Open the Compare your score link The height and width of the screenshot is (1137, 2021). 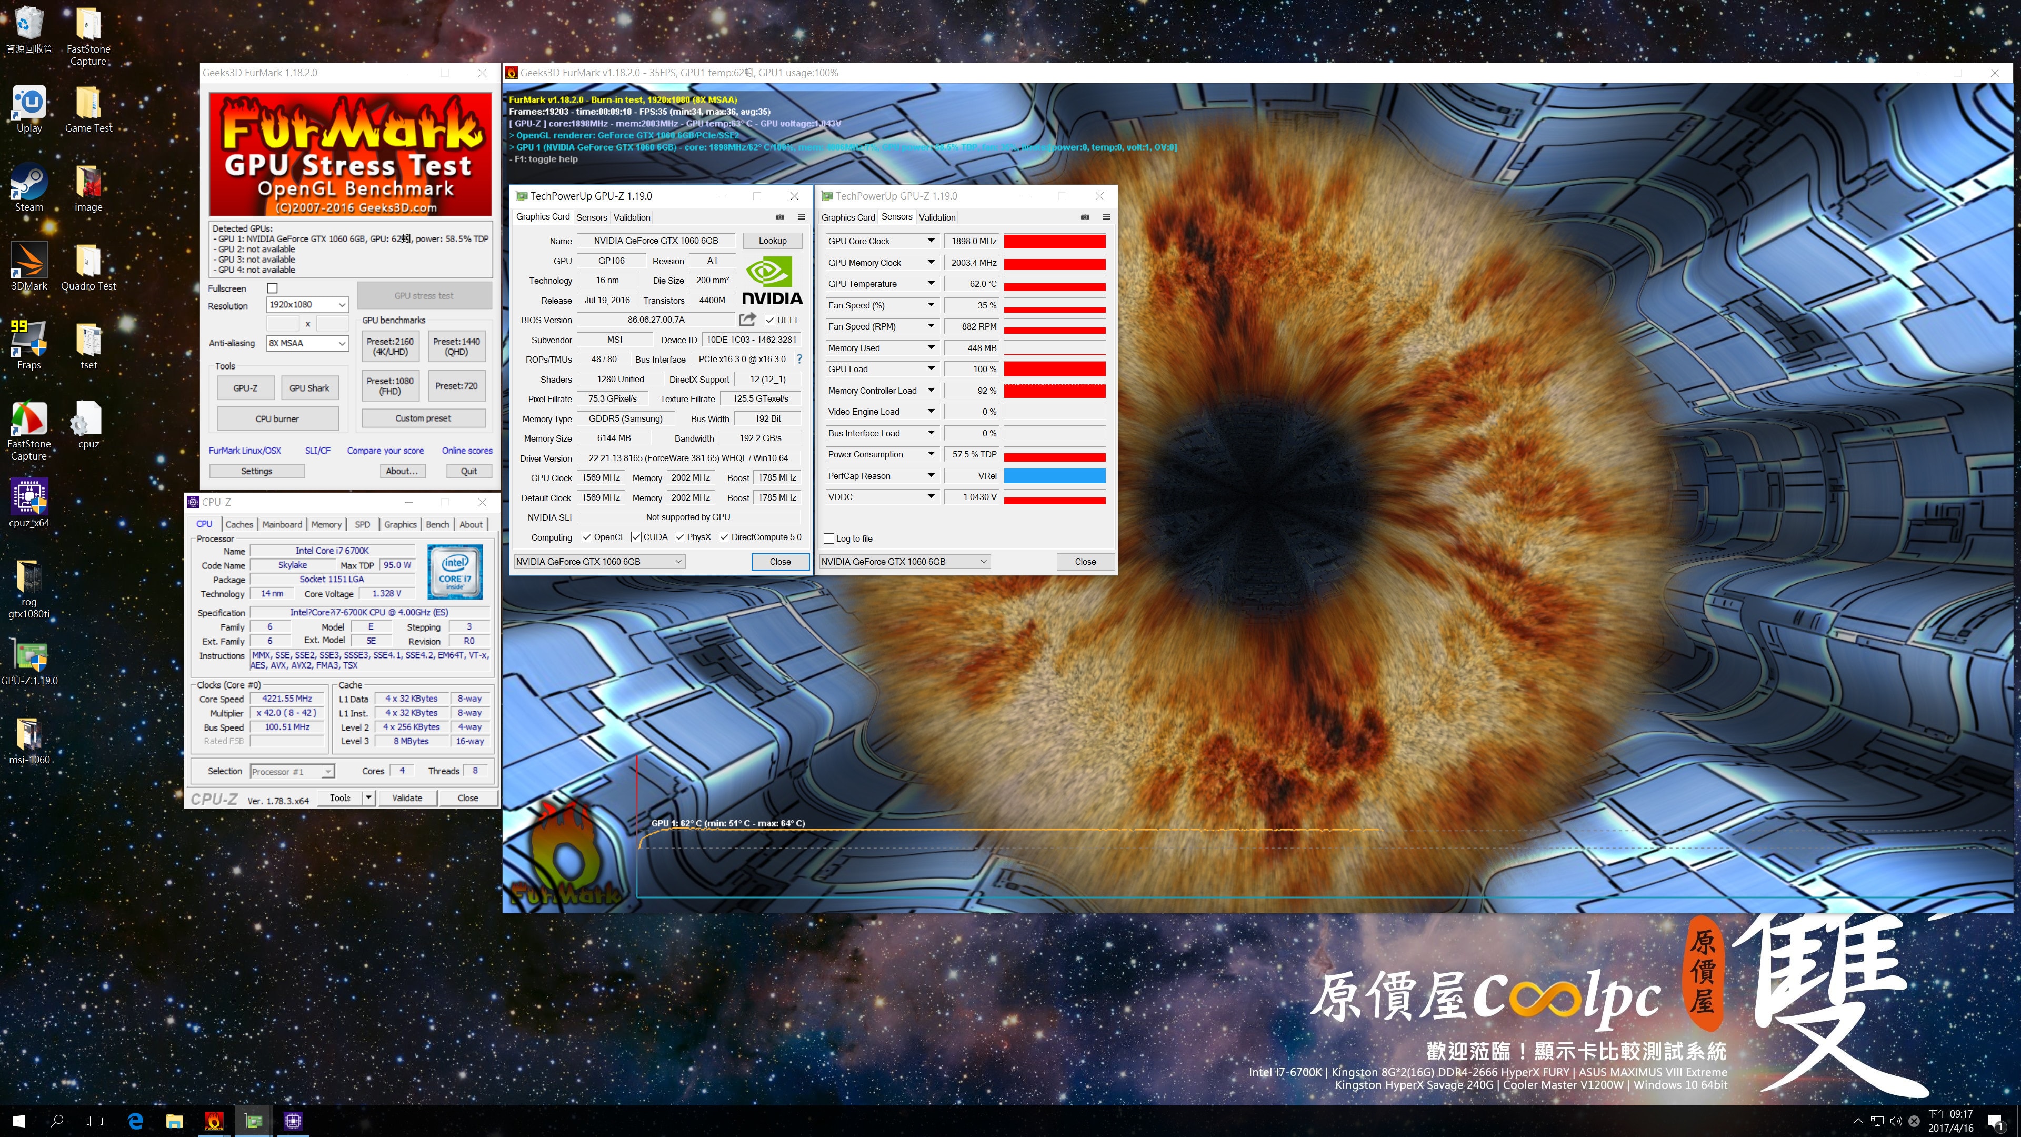[x=385, y=451]
